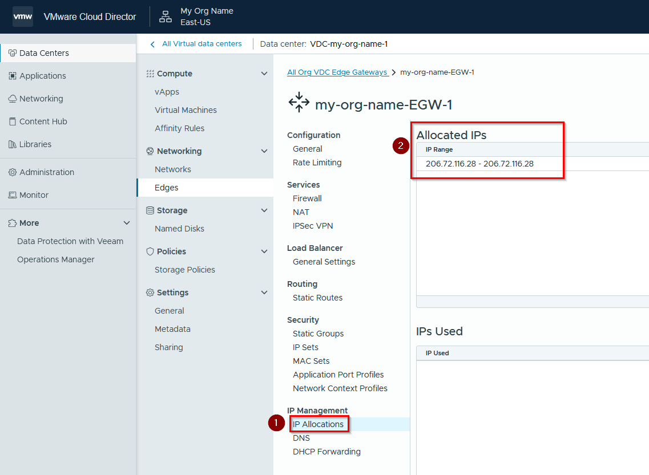Click the Data Centers sidebar icon
This screenshot has width=649, height=475.
(13, 53)
